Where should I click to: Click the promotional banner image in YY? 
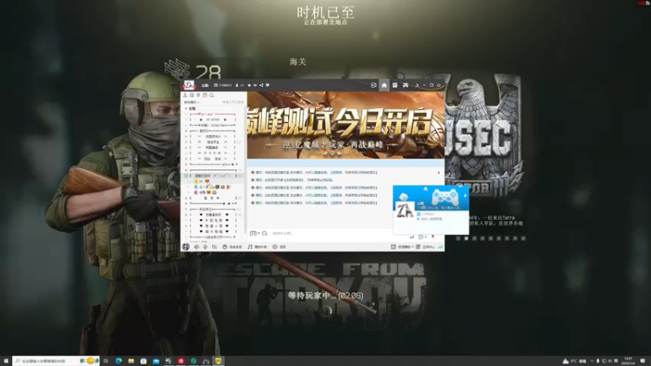(x=345, y=125)
